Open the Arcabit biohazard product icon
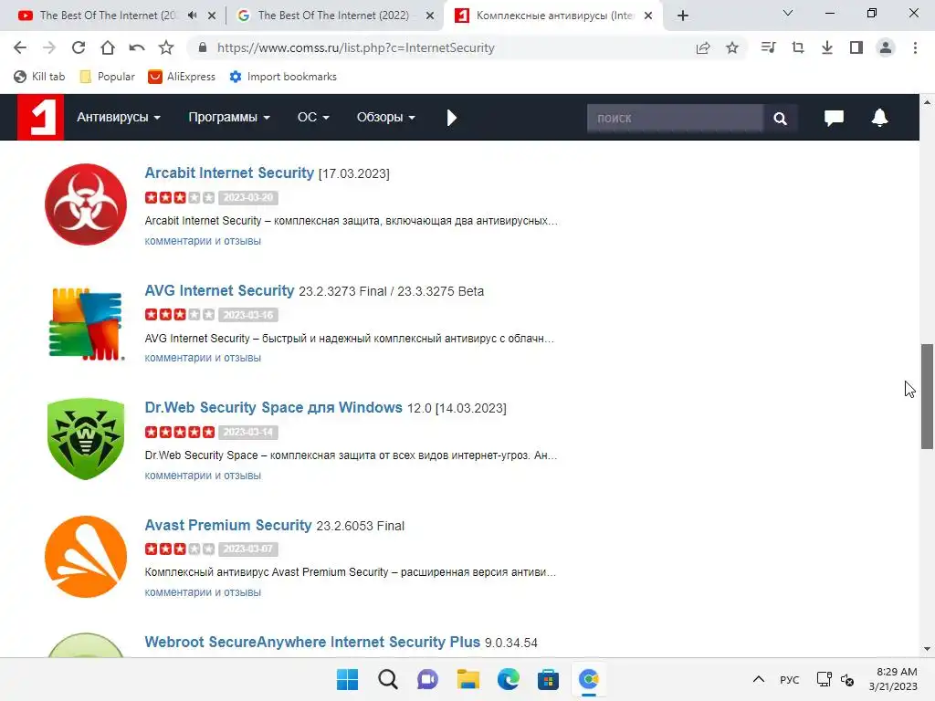Screen dimensions: 935x701 click(86, 204)
